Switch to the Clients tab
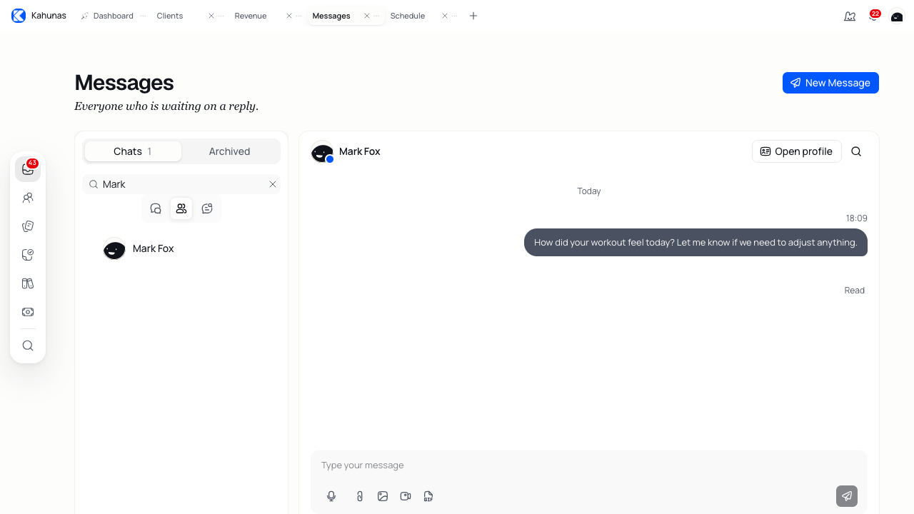The width and height of the screenshot is (914, 514). [x=170, y=16]
